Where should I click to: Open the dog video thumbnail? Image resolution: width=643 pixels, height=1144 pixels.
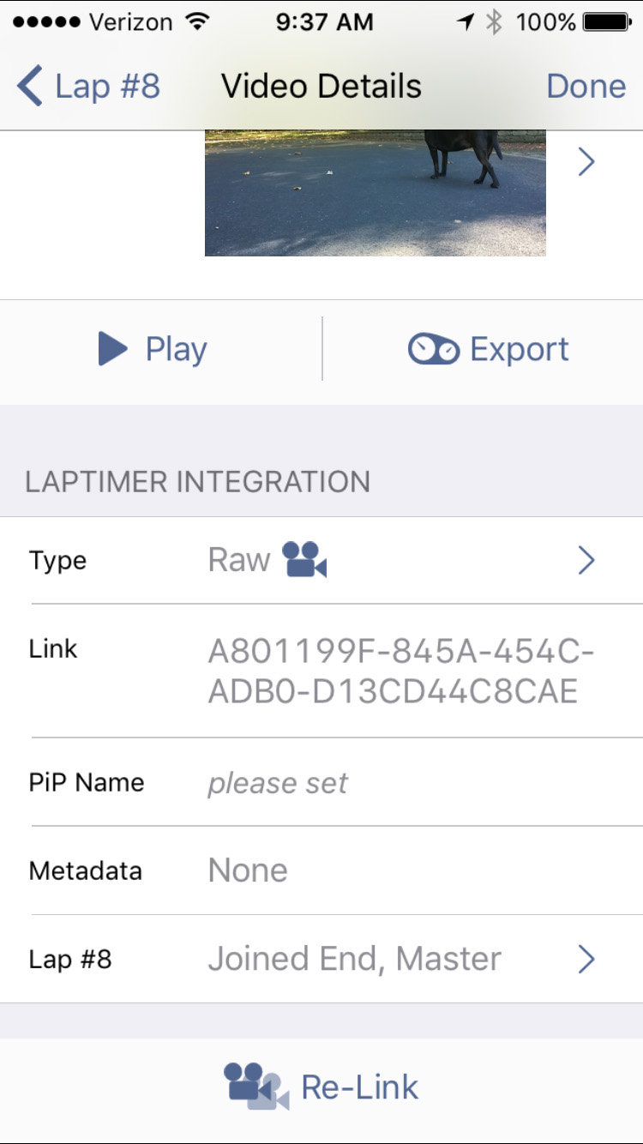coord(376,193)
